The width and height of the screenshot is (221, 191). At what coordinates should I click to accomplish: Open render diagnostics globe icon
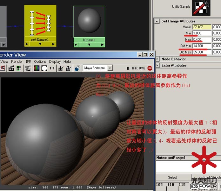(x=77, y=68)
